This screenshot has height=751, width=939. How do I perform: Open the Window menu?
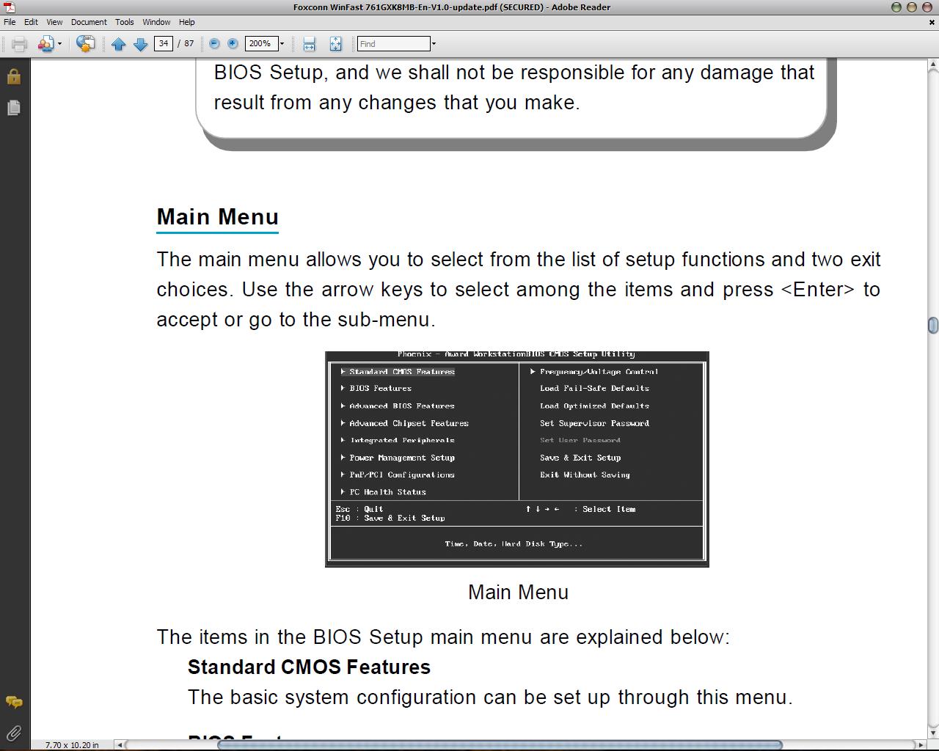click(156, 22)
